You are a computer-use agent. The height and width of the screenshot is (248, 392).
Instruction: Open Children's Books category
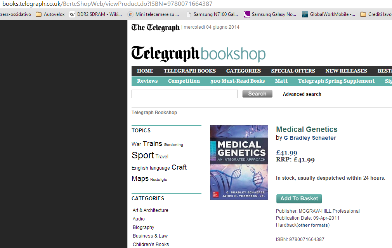[151, 244]
